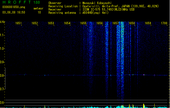Click the 0.9 kHz frequency label

[2, 62]
